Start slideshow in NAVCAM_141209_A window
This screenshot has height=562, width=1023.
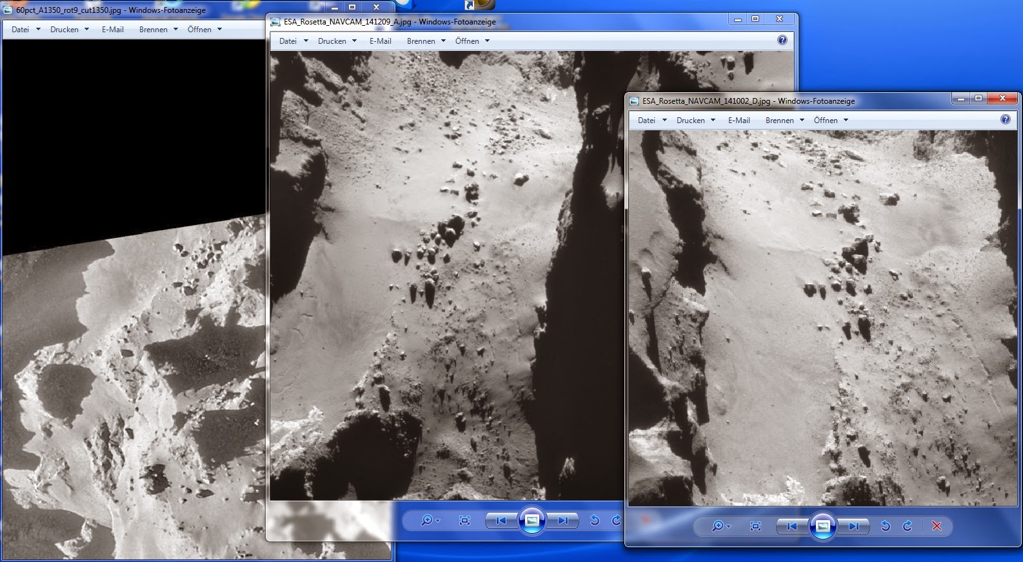pos(531,520)
